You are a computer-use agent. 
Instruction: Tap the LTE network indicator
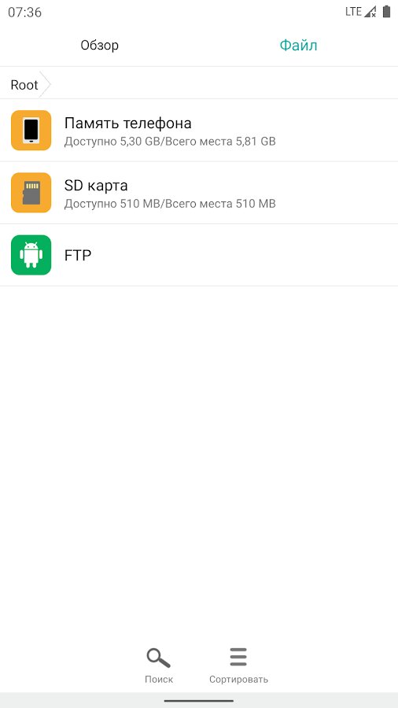click(353, 12)
